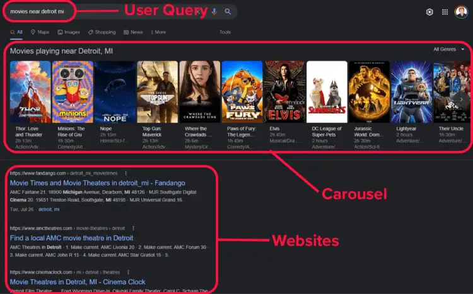
Task: Click the fandango.com result URL
Action: click(64, 173)
